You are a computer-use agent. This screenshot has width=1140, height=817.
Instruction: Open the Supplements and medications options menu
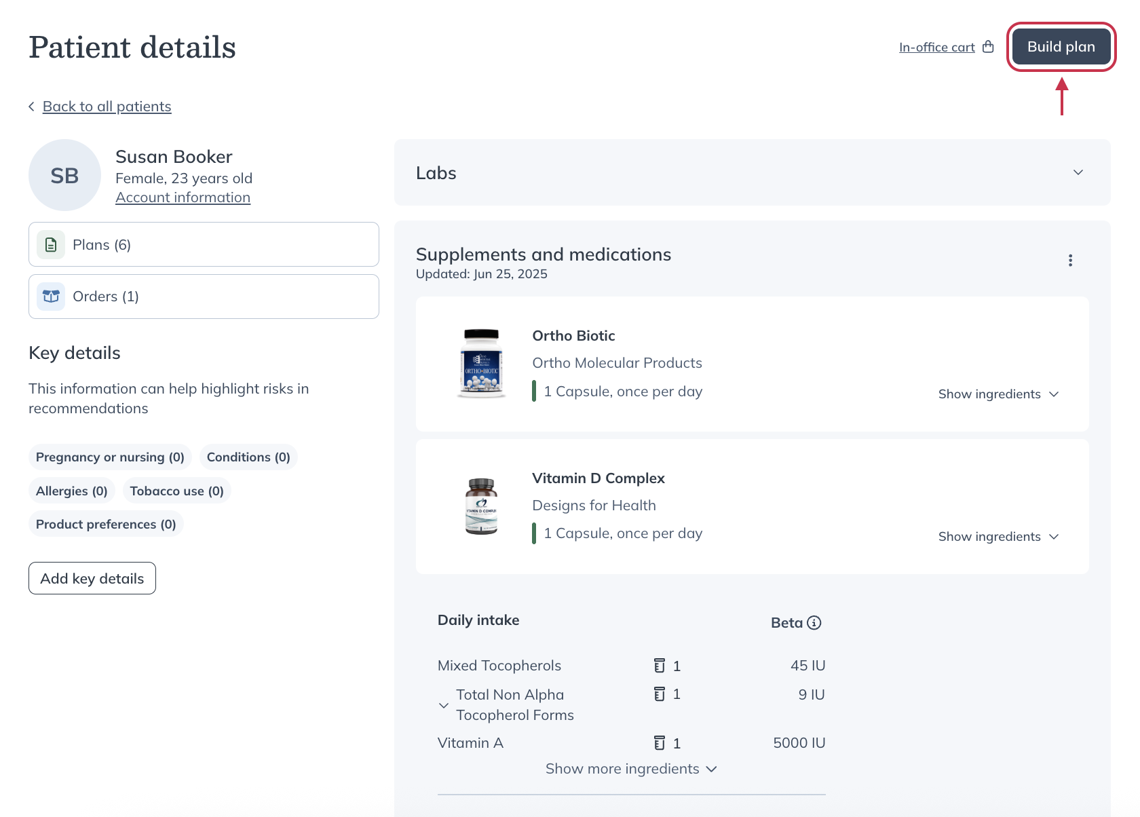[1071, 260]
